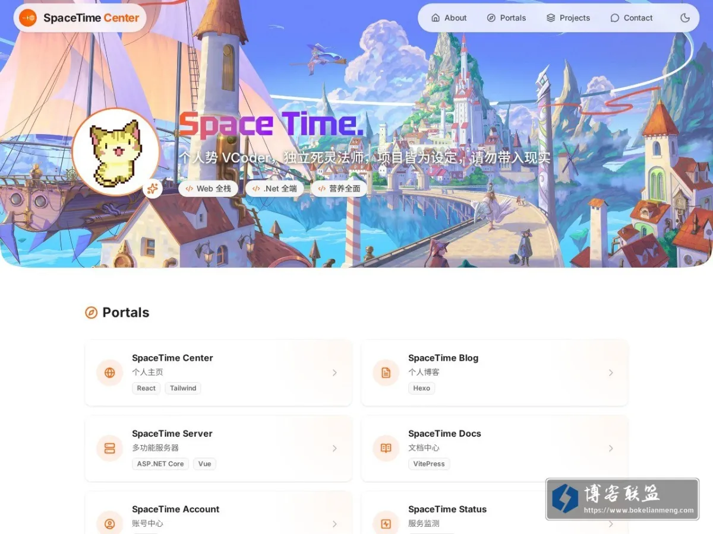Go to Projects in navigation
713x534 pixels.
tap(568, 18)
